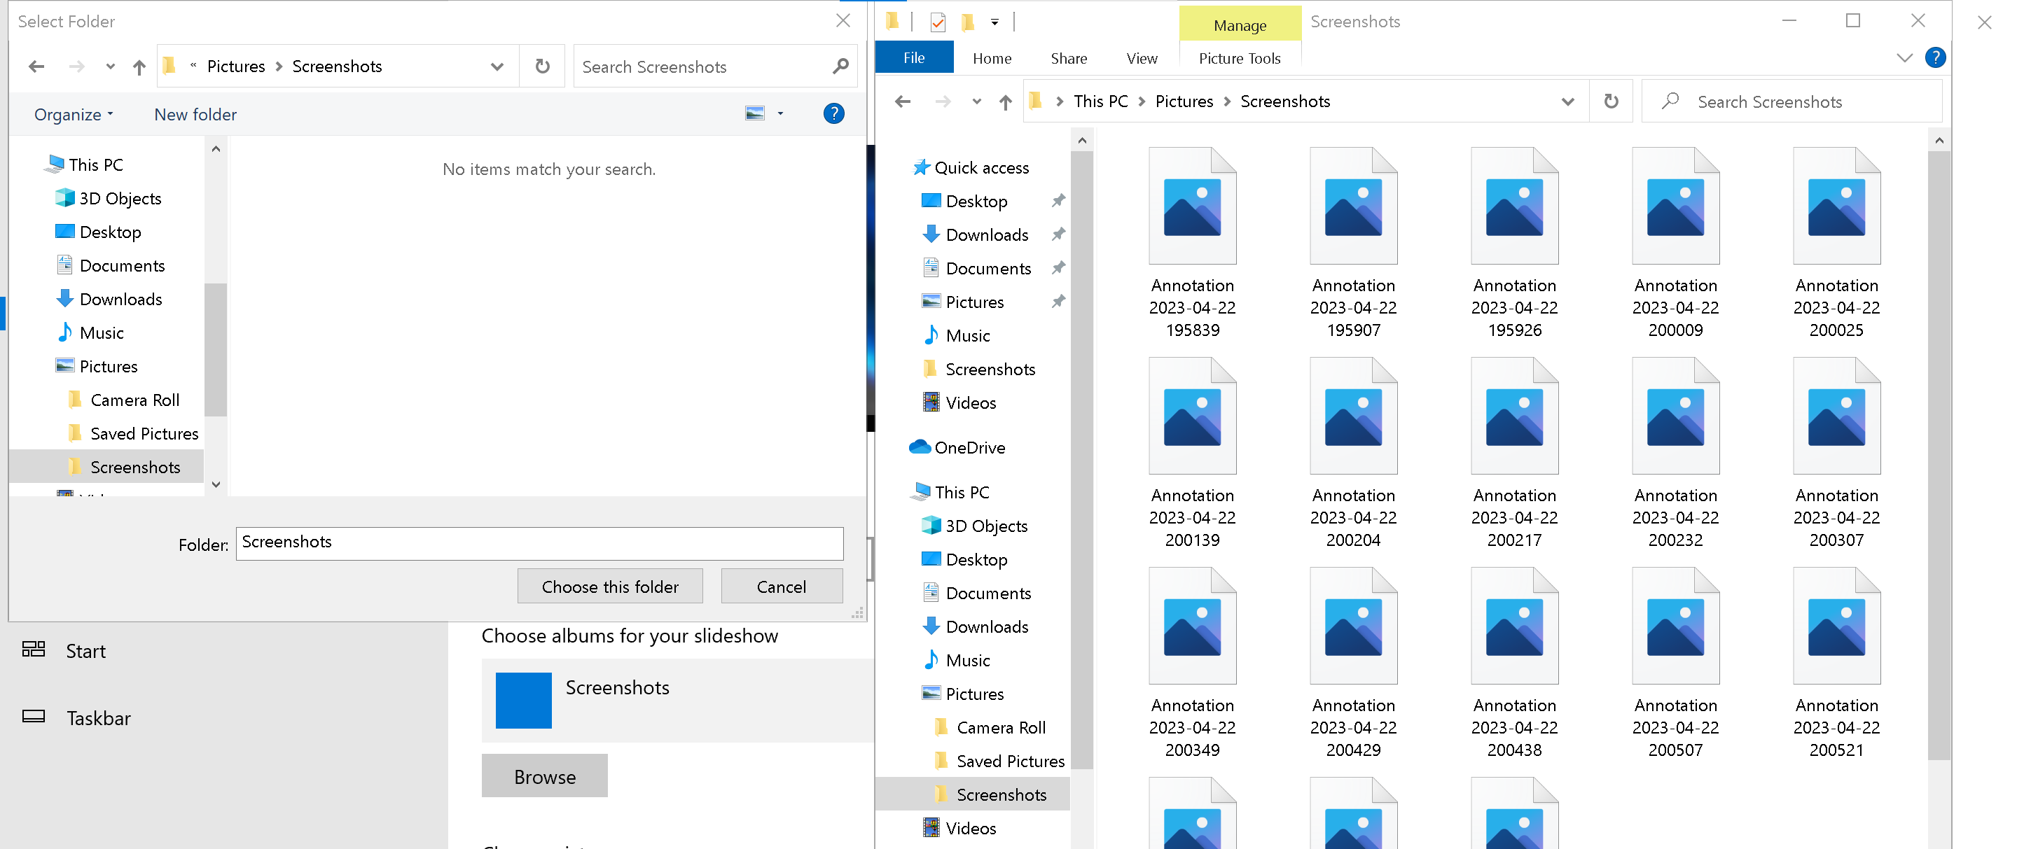Click pin icon next to Downloads
Screen dimensions: 2017x849
point(1058,234)
